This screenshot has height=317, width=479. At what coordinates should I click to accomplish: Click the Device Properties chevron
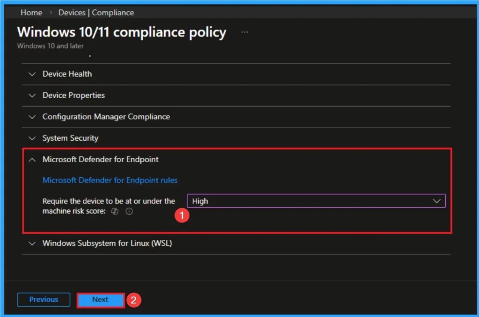pos(32,95)
